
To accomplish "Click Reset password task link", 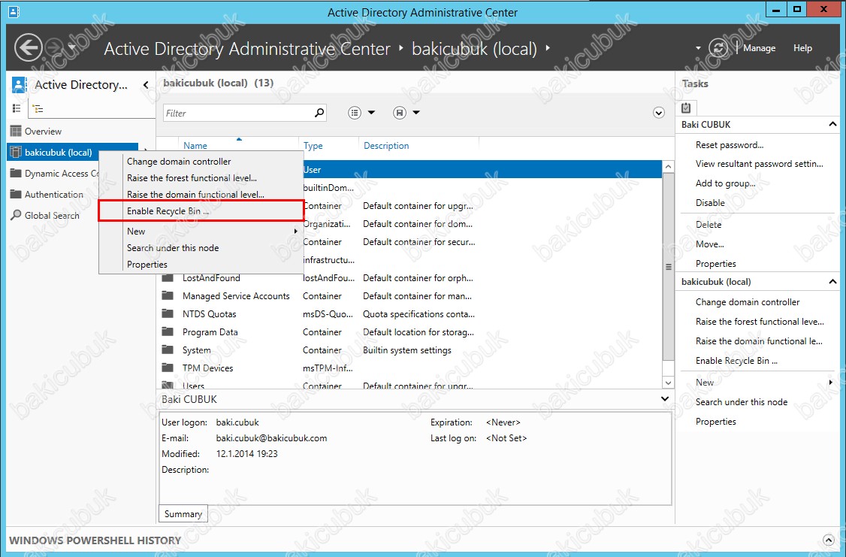I will [730, 144].
